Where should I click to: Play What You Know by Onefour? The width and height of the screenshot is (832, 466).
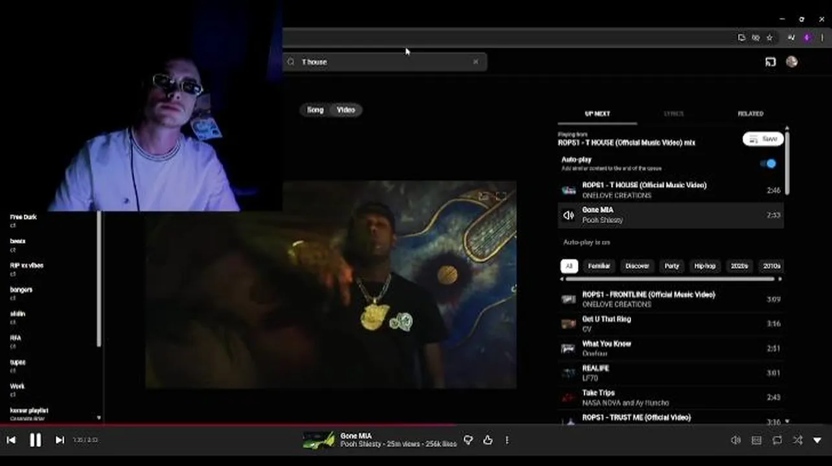(x=671, y=348)
